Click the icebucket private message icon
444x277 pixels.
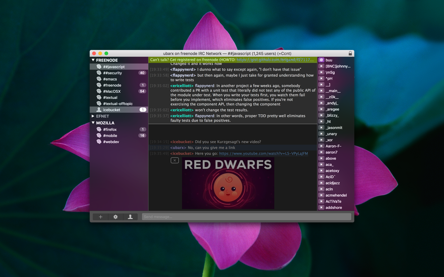pyautogui.click(x=99, y=110)
